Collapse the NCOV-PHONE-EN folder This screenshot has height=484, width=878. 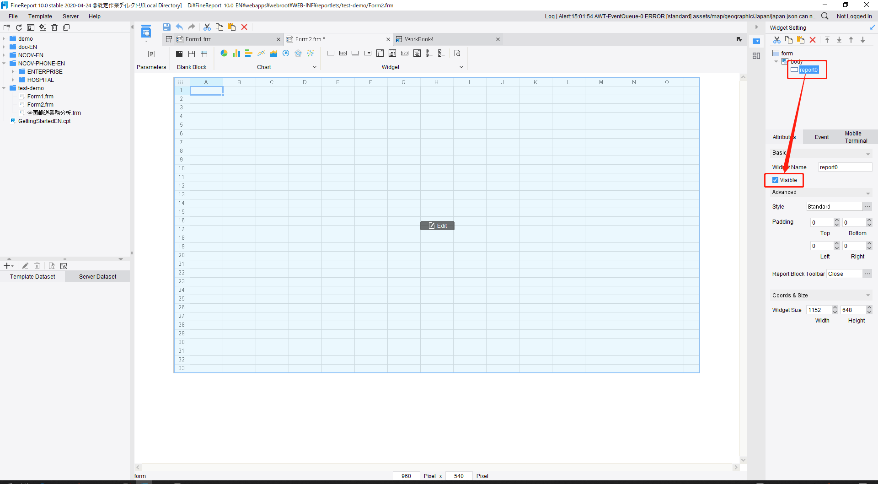point(4,64)
